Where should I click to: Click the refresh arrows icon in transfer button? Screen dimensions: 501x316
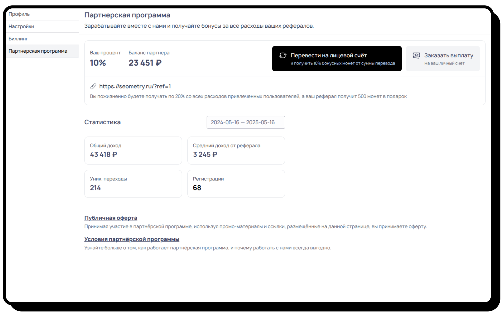coord(283,55)
